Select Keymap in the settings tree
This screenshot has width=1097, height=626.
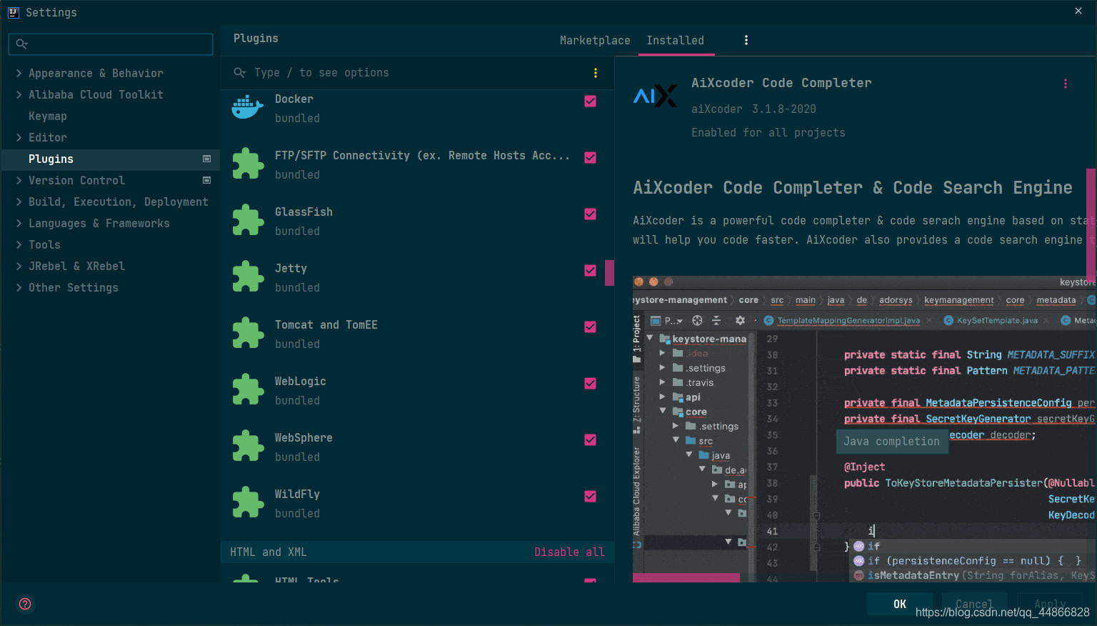point(47,116)
